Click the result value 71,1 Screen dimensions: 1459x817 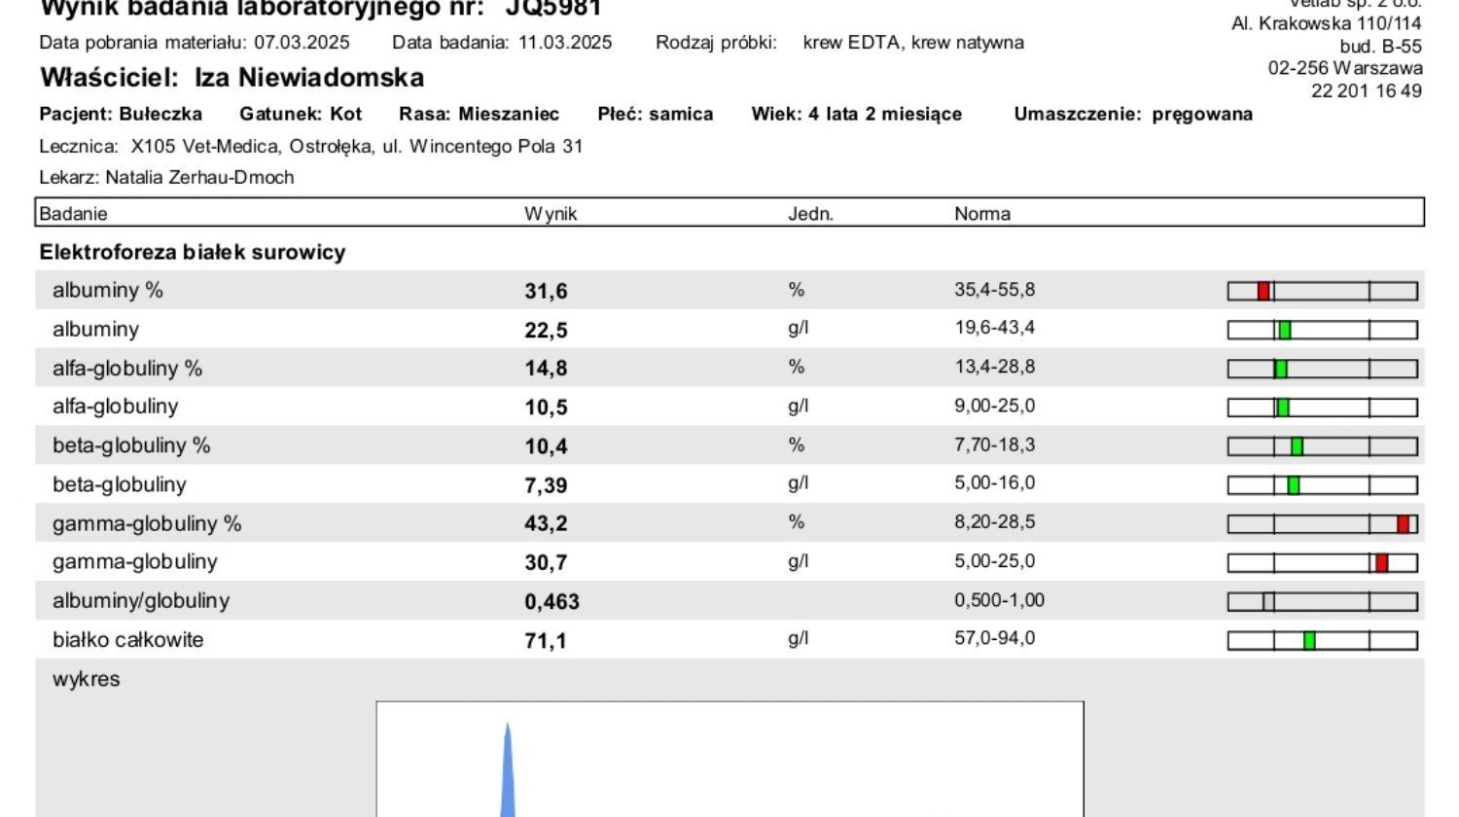click(x=546, y=641)
